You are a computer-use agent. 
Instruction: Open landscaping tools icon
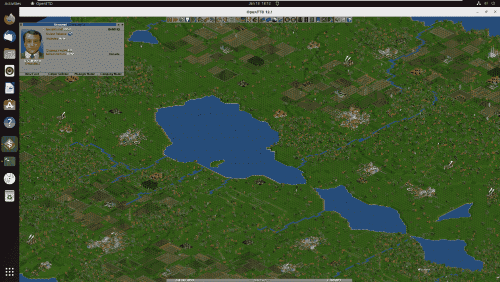point(329,20)
